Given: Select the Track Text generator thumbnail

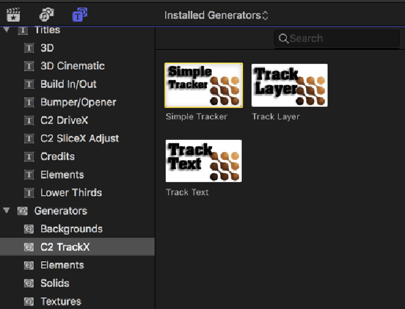Looking at the screenshot, I should click(204, 161).
